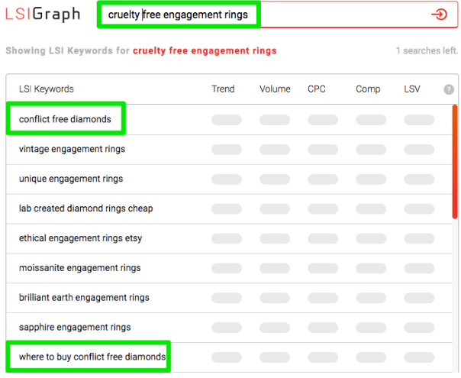The image size is (461, 378).
Task: Click Volume placeholder for brilliant earth engagement rings
Action: (275, 298)
